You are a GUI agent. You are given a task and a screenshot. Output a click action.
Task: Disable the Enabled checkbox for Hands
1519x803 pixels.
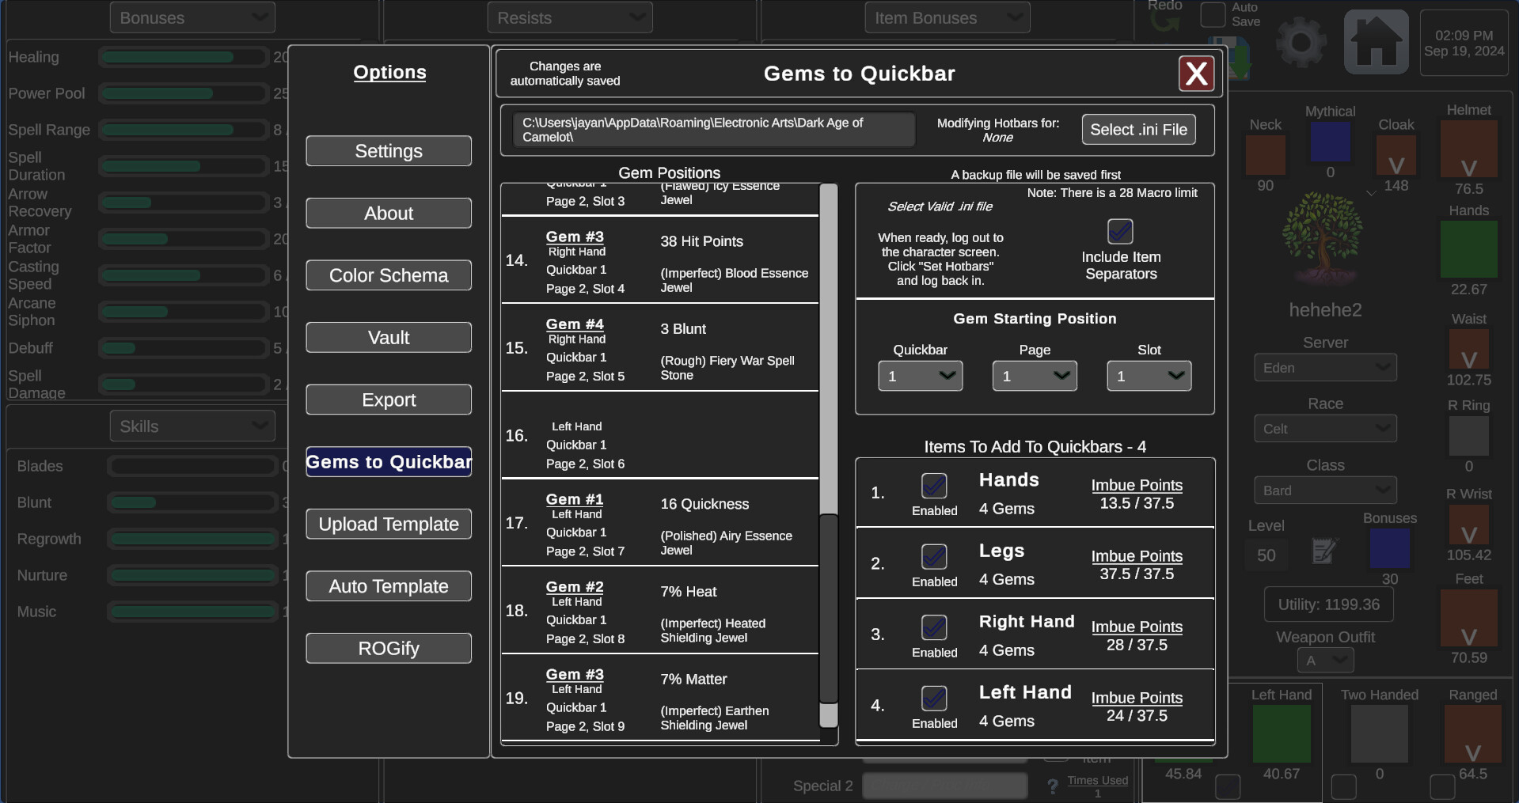pos(933,486)
